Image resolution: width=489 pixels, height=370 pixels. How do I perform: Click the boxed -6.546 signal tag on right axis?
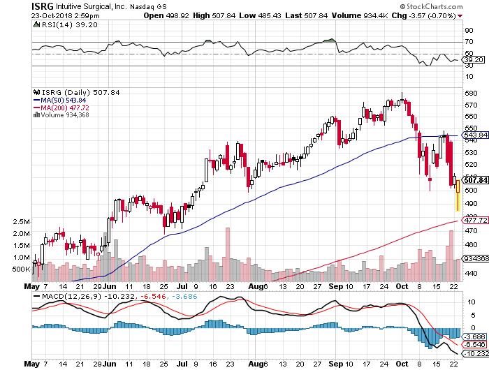click(474, 344)
